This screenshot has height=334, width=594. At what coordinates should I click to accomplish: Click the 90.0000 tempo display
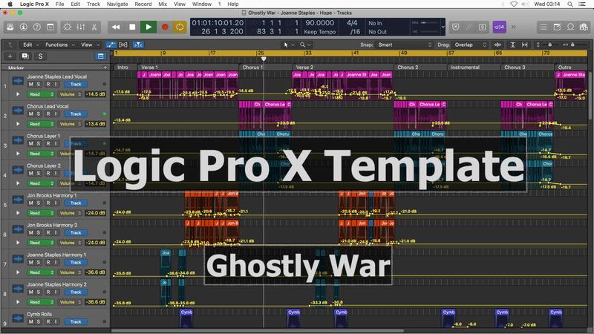[x=320, y=23]
